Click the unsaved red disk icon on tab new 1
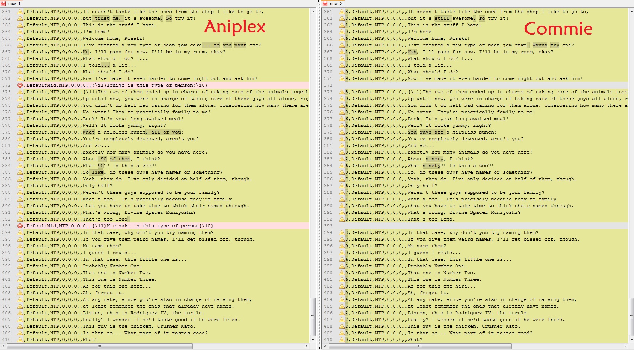Image resolution: width=634 pixels, height=350 pixels. (3, 4)
